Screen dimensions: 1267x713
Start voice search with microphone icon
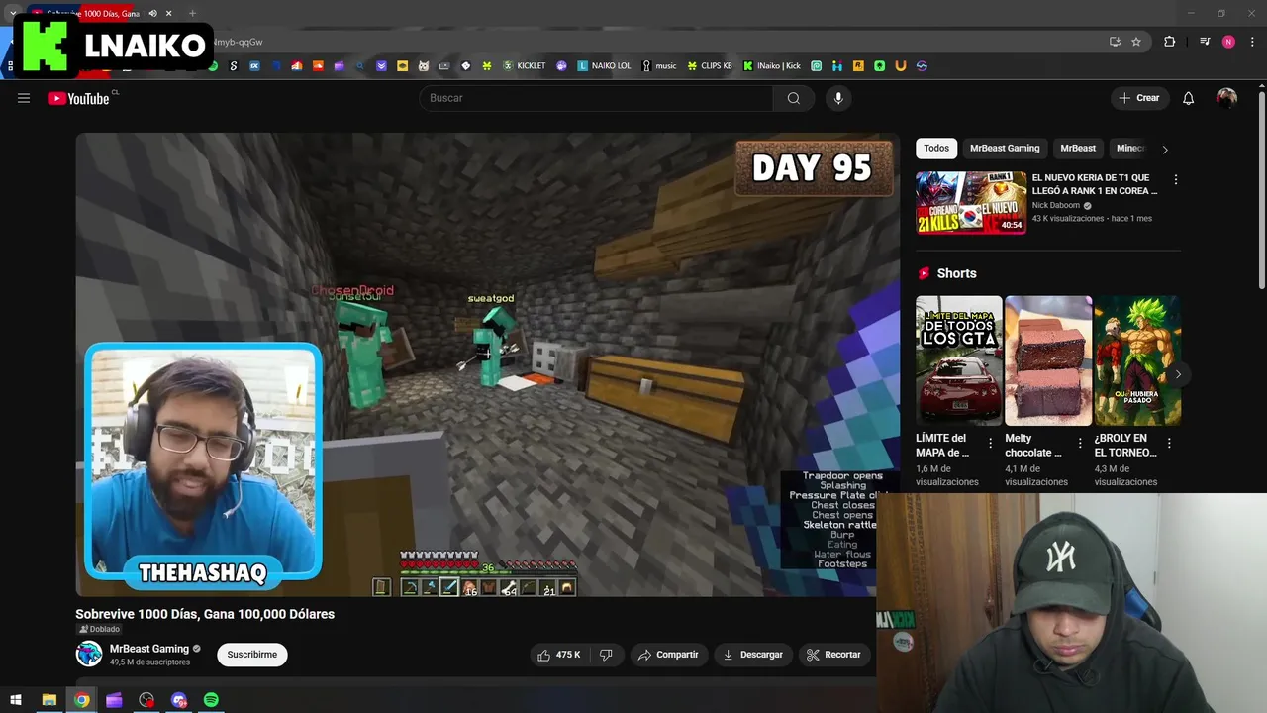838,98
